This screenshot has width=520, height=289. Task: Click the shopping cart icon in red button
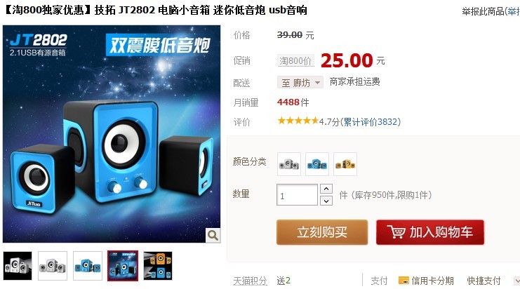coord(396,231)
